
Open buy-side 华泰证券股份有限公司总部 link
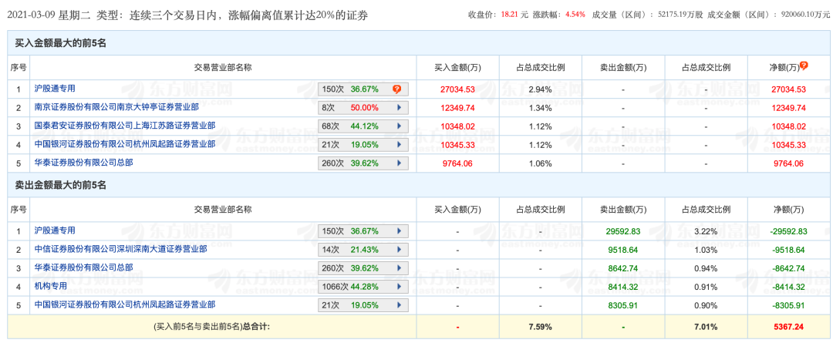[x=83, y=163]
